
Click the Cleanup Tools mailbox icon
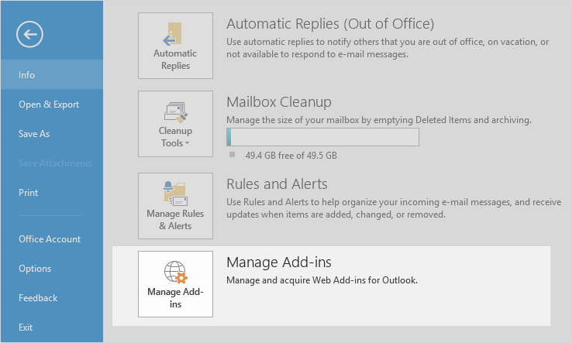174,111
